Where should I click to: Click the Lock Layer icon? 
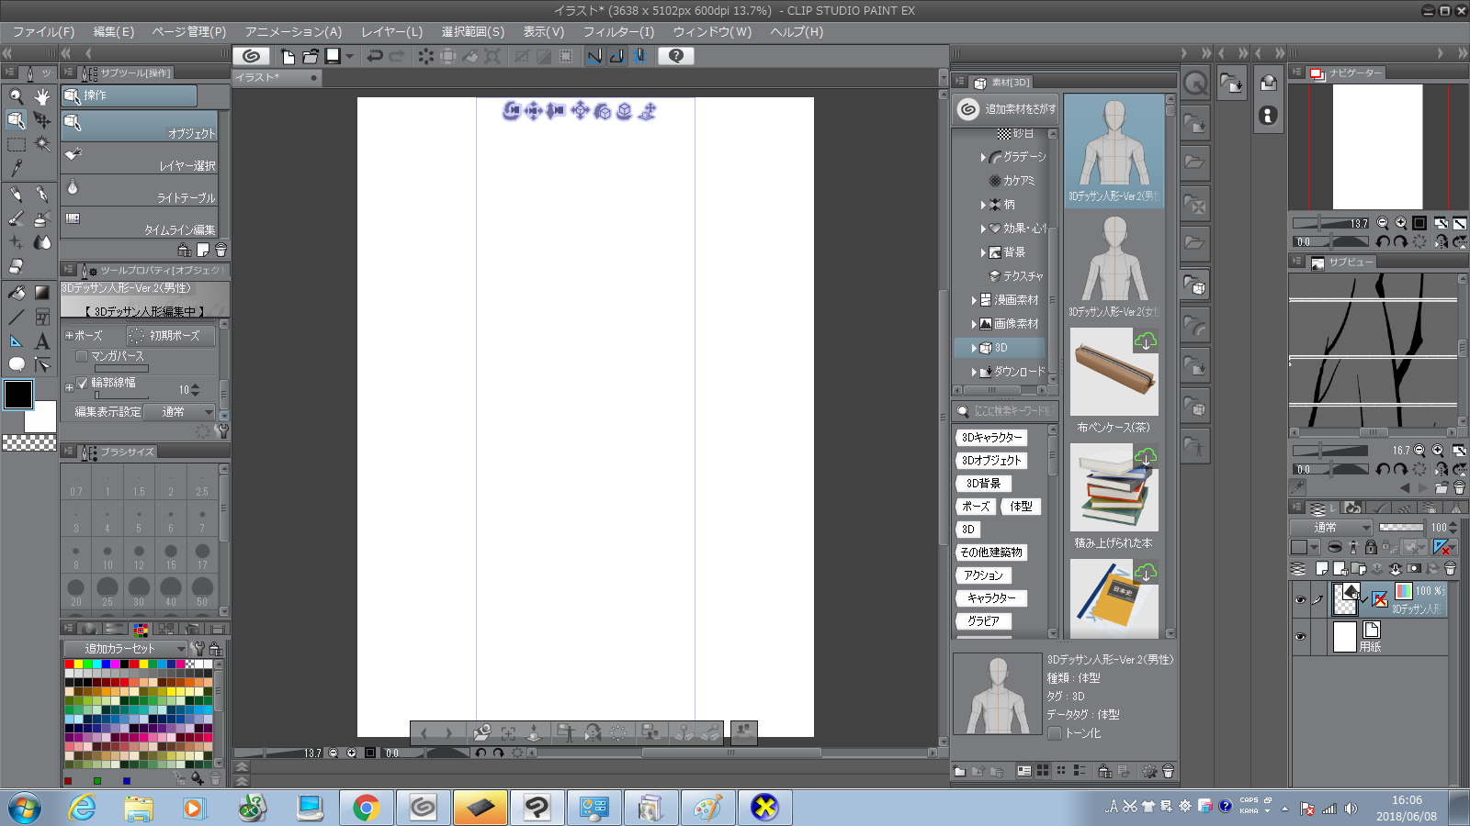click(x=1371, y=547)
